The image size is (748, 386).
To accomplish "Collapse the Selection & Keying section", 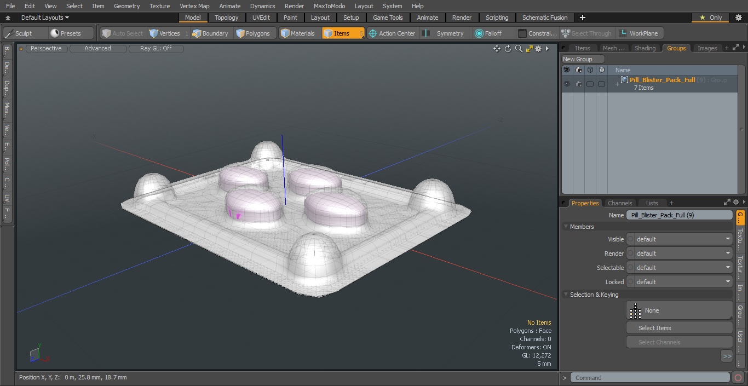I will click(566, 295).
